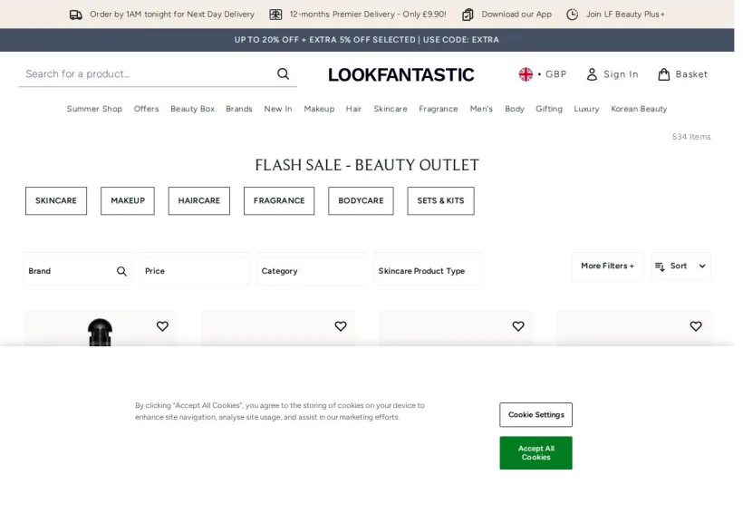The image size is (743, 523).
Task: Click the search magnifier icon in header
Action: 284,74
